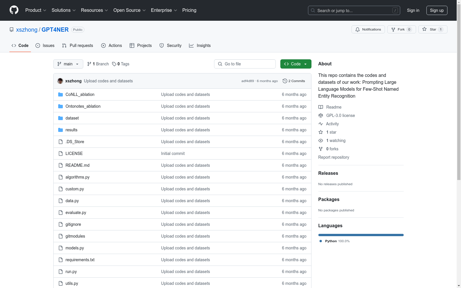Click the Go to file input
This screenshot has height=288, width=461.
pos(245,64)
